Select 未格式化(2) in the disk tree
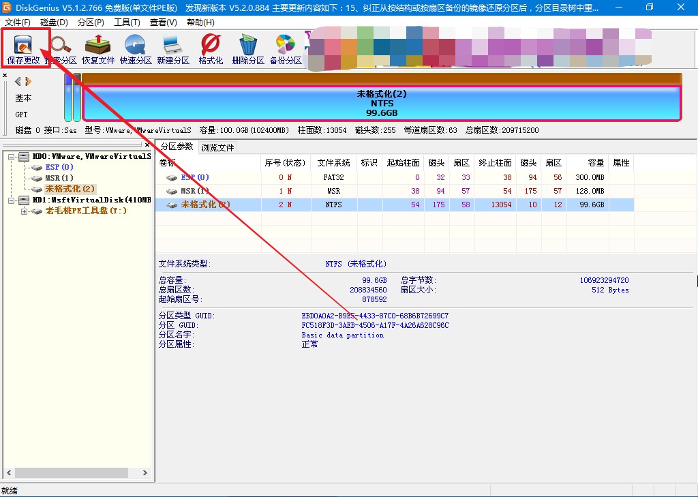The image size is (698, 497). (x=70, y=189)
